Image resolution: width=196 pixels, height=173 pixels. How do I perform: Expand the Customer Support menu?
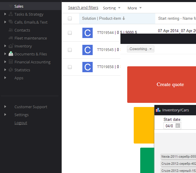pyautogui.click(x=5, y=106)
